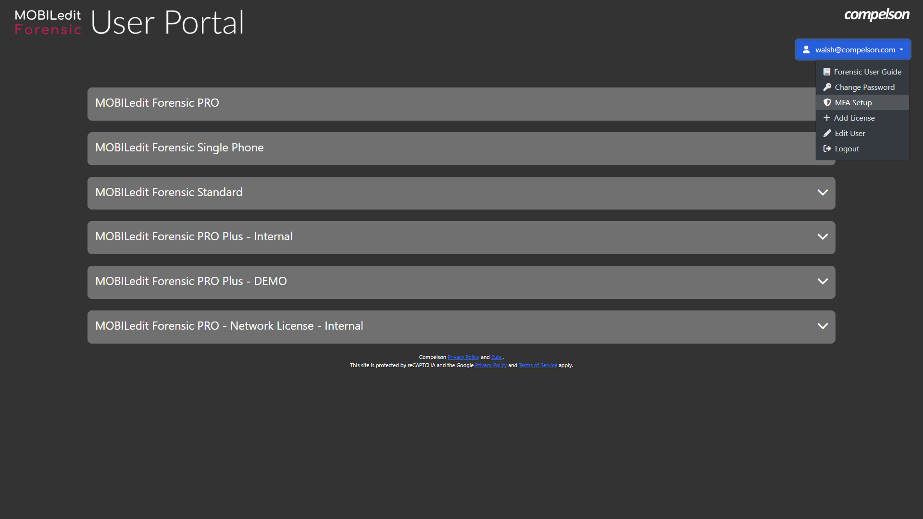
Task: Click the shield icon beside MFA Setup
Action: tap(827, 103)
